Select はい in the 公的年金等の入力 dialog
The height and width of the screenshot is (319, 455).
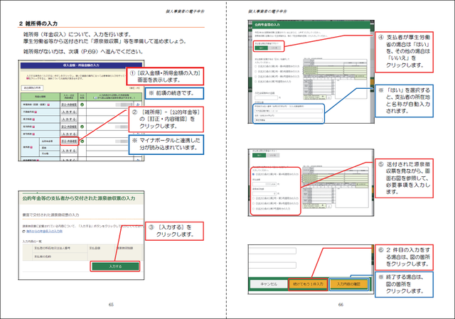click(x=262, y=48)
